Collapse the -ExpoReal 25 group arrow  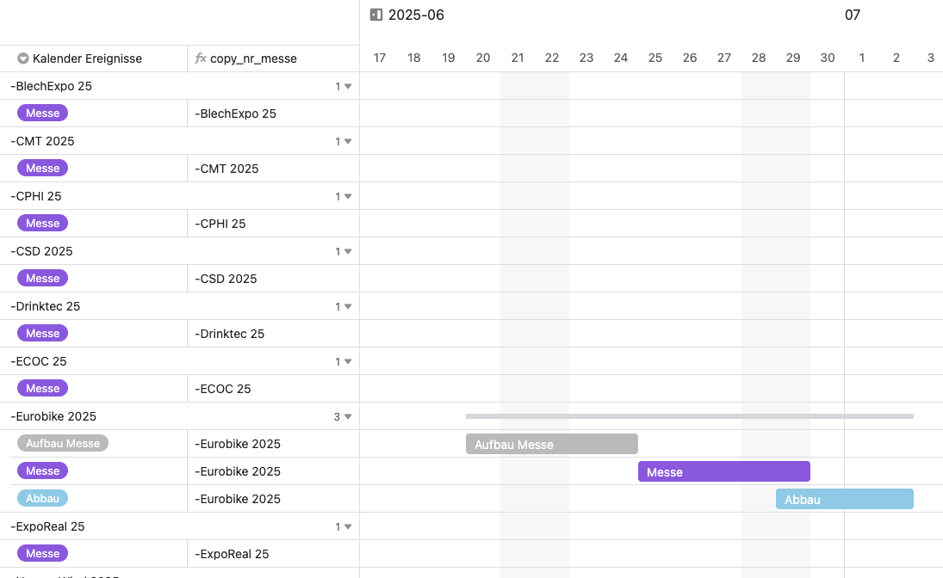348,527
